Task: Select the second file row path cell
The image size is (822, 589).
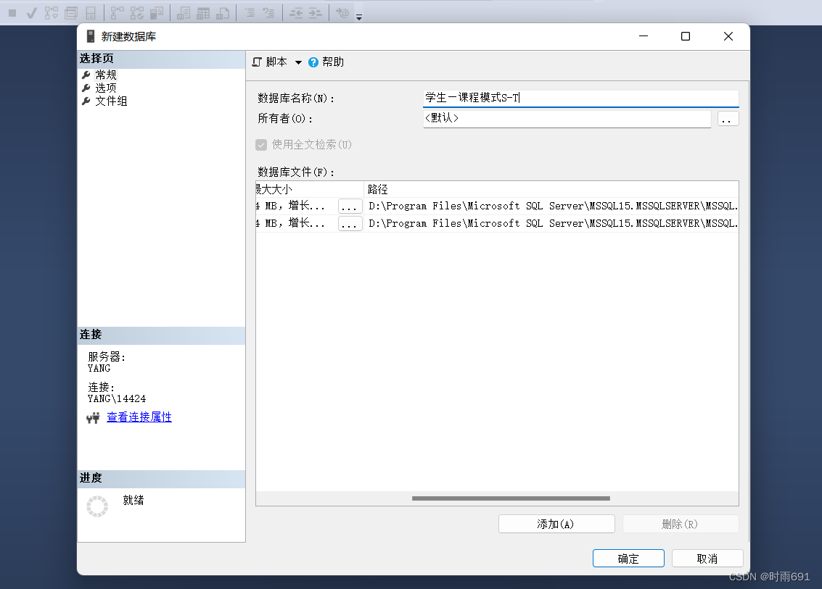Action: [x=551, y=224]
